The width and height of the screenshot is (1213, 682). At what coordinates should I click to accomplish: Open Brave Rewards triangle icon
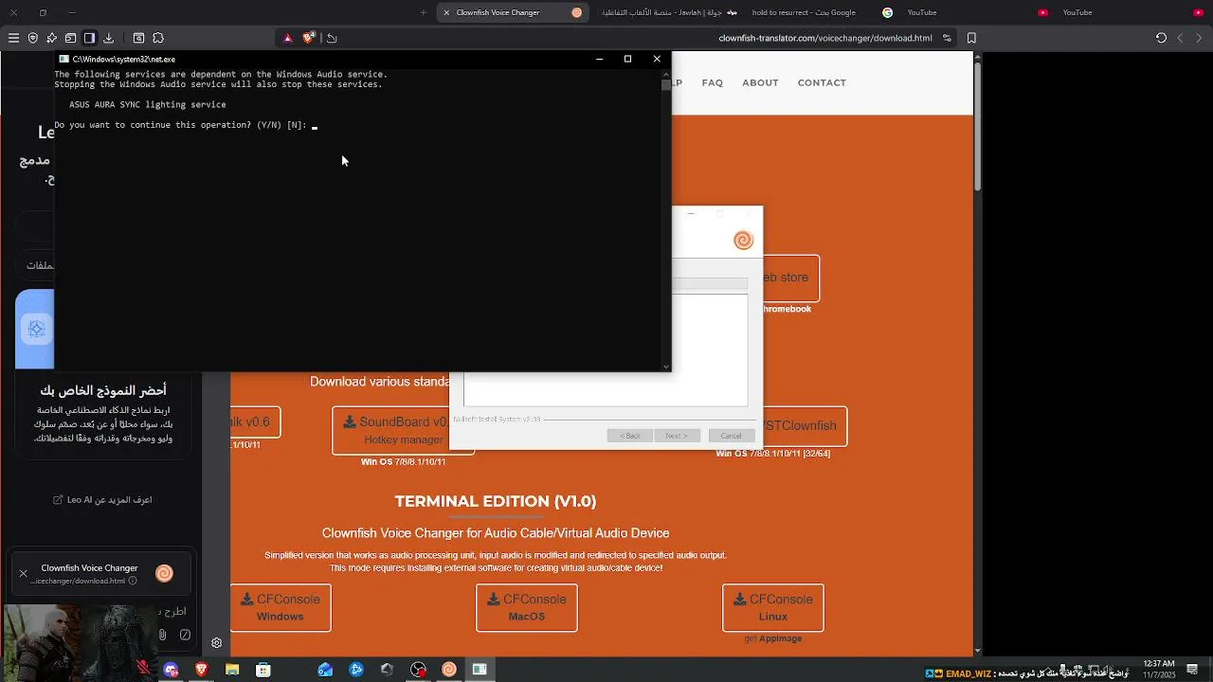pos(288,38)
